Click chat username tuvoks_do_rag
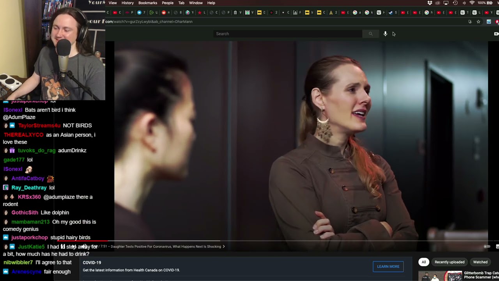 click(x=37, y=151)
